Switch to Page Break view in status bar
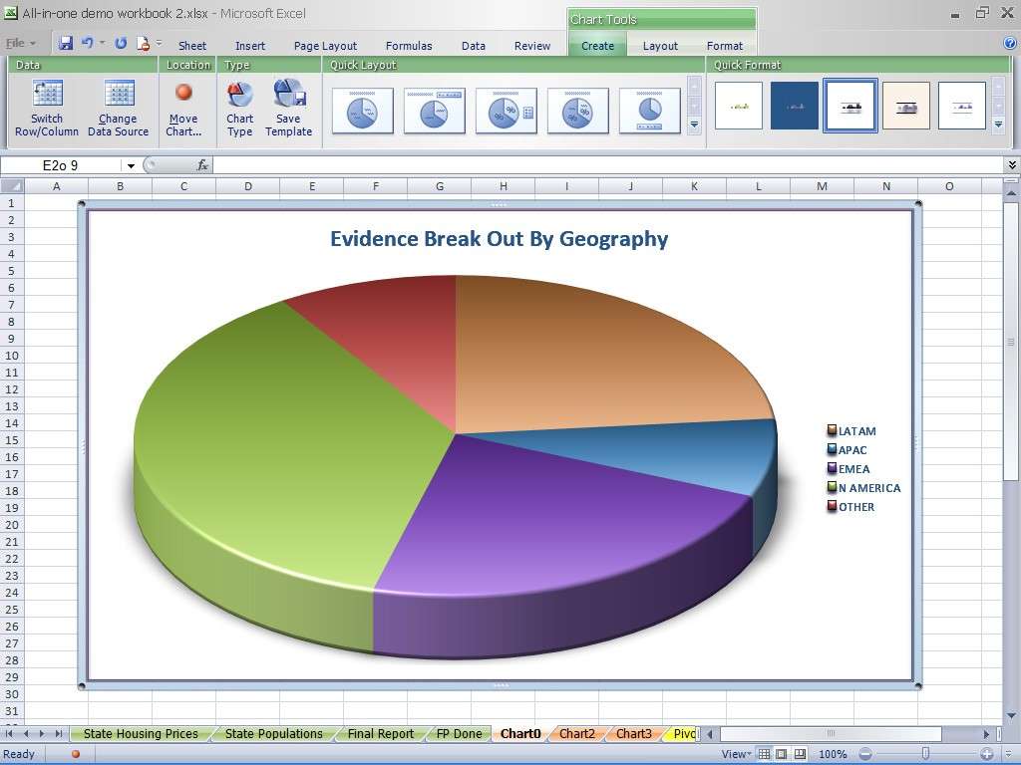 [x=801, y=754]
